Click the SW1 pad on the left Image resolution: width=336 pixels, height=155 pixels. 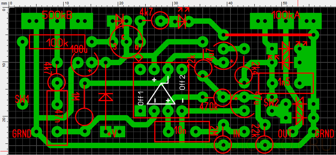pos(23,105)
